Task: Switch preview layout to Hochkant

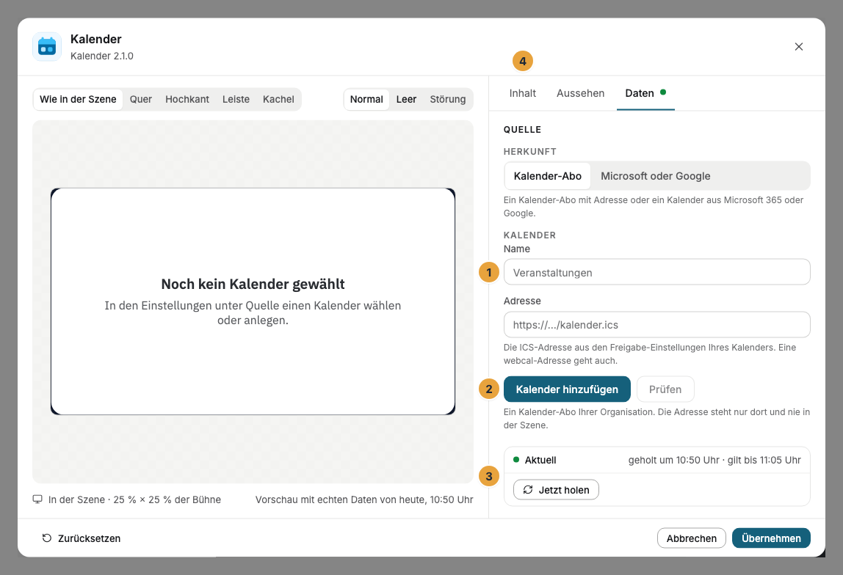Action: pyautogui.click(x=187, y=99)
